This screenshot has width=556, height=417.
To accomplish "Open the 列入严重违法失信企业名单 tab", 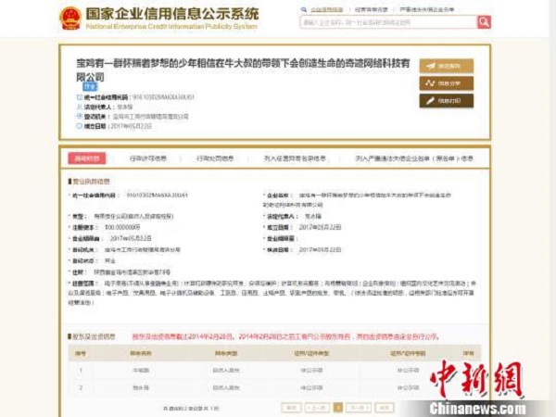I will [412, 158].
